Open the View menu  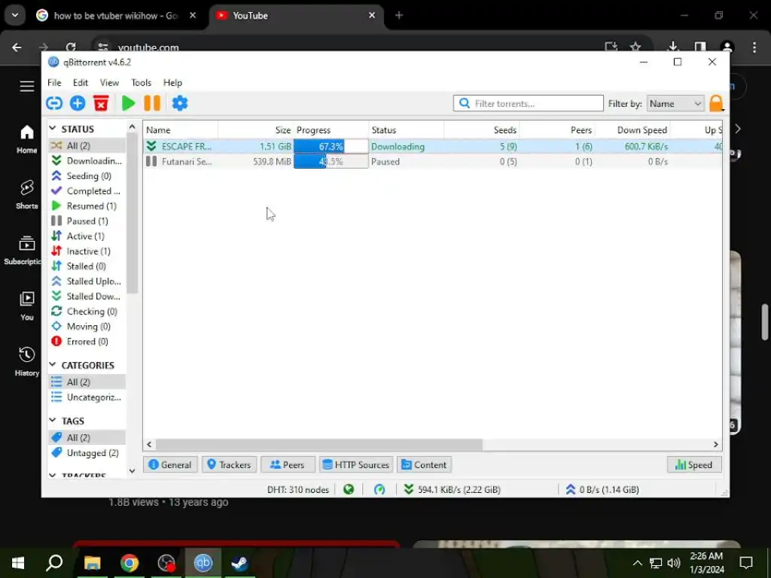[109, 83]
